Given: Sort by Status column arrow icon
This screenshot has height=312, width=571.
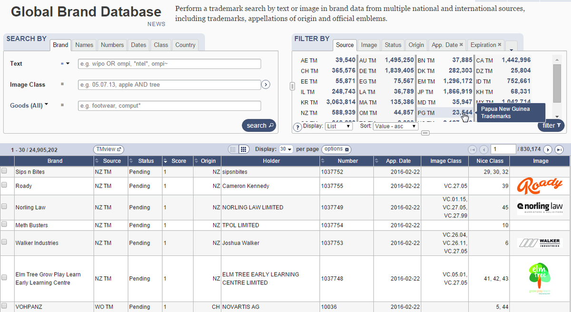Looking at the screenshot, I should coord(132,161).
